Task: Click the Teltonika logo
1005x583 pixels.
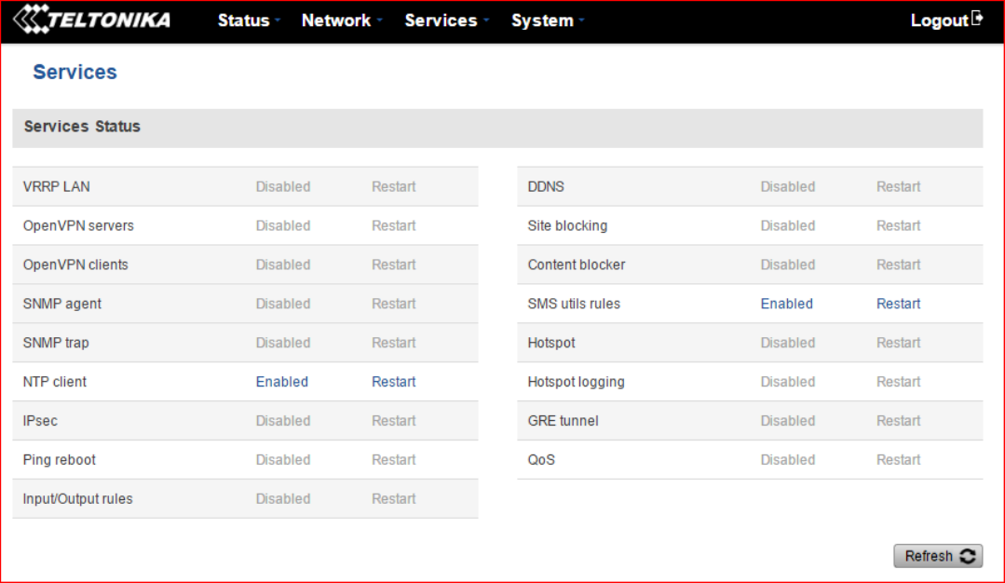Action: point(92,20)
